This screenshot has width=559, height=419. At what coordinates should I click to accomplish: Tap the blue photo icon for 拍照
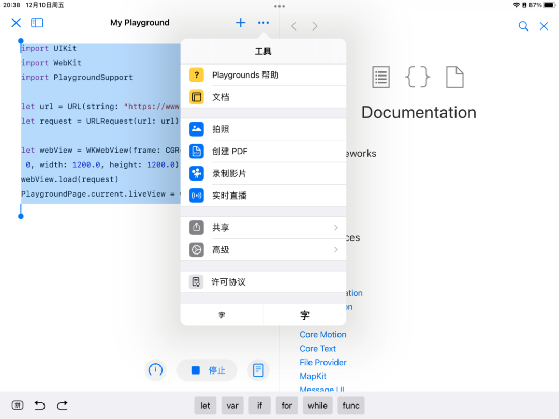(197, 129)
